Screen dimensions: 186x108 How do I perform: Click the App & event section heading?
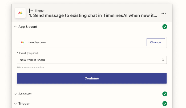pyautogui.click(x=28, y=27)
